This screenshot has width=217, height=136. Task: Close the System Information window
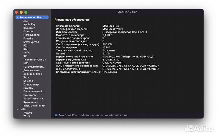point(17,12)
